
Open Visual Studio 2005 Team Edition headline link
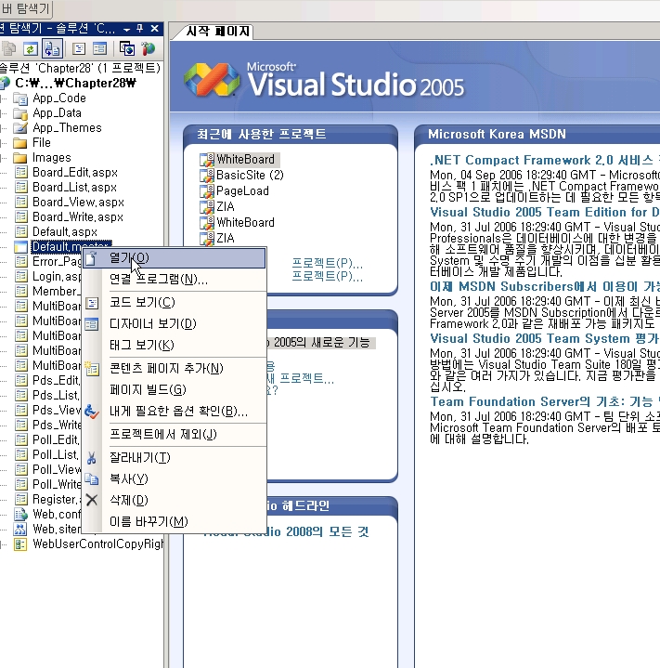[x=545, y=212]
